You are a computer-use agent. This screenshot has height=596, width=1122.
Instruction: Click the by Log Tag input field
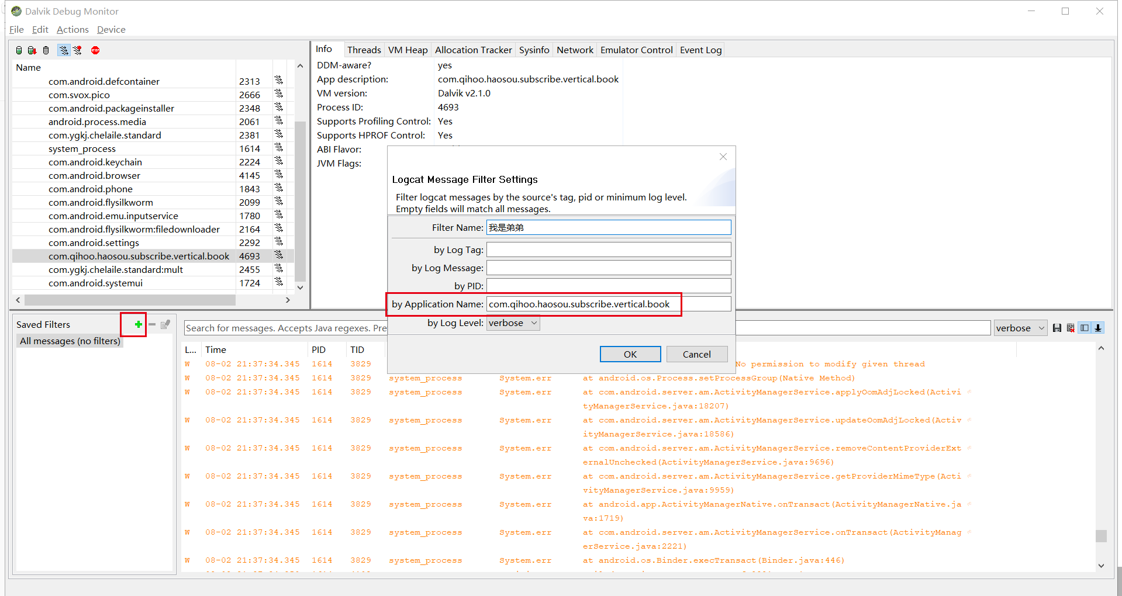(x=608, y=250)
